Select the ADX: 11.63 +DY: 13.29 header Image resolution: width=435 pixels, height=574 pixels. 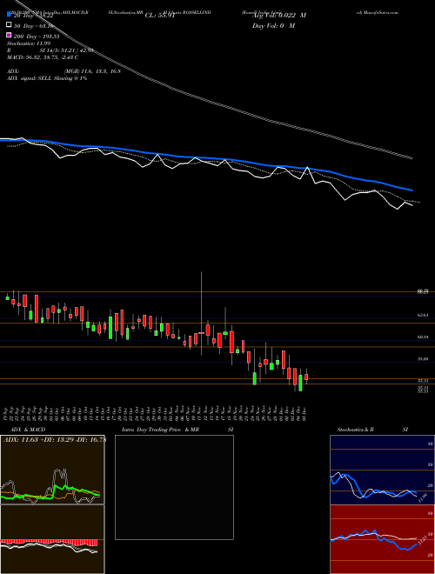[54, 440]
